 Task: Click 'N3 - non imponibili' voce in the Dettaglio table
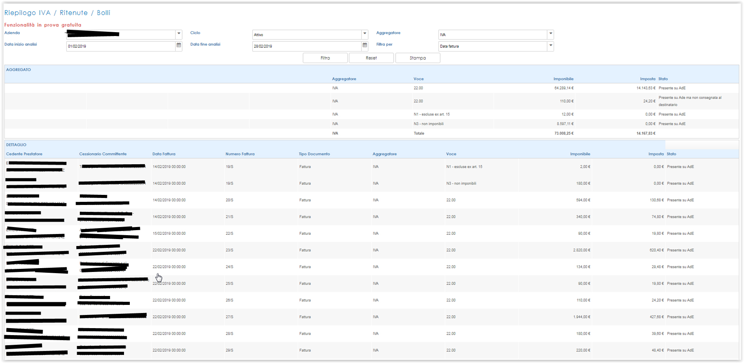click(x=461, y=184)
